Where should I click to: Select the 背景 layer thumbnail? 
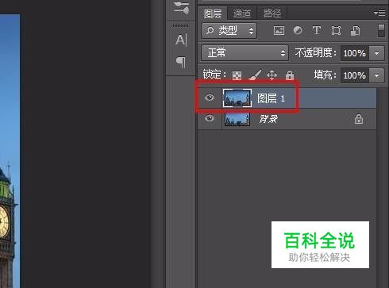(x=237, y=119)
